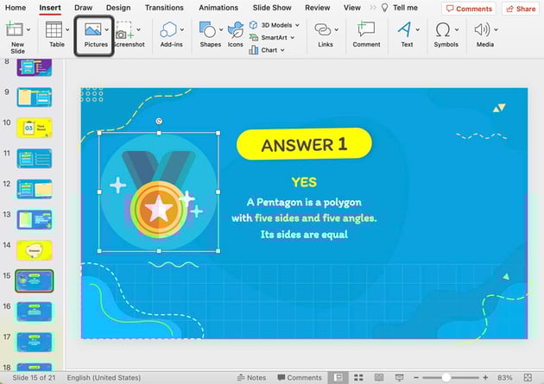Click the zoom slider handle
The width and height of the screenshot is (544, 384).
pyautogui.click(x=446, y=377)
